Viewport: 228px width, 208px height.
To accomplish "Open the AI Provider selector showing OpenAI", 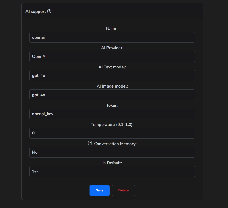I will click(x=112, y=56).
